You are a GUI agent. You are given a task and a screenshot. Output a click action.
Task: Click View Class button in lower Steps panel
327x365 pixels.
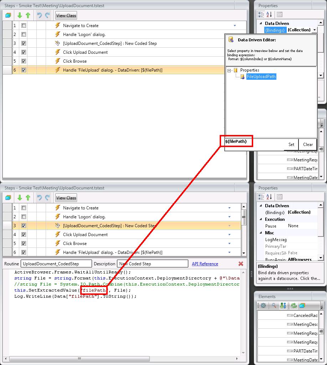pyautogui.click(x=66, y=198)
